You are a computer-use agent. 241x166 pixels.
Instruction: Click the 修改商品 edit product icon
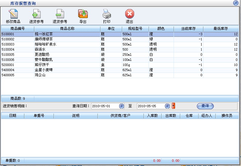point(13,14)
